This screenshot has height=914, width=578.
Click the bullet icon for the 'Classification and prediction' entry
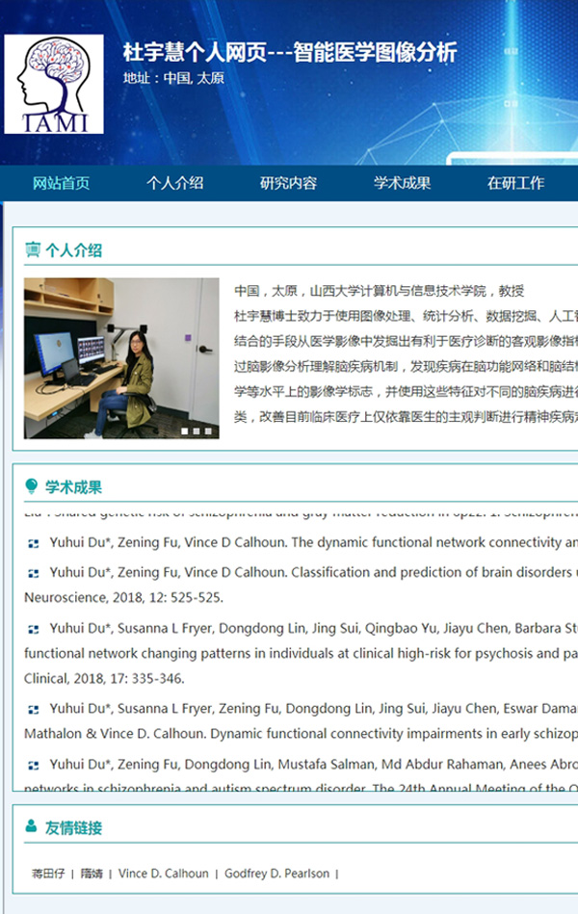(34, 574)
